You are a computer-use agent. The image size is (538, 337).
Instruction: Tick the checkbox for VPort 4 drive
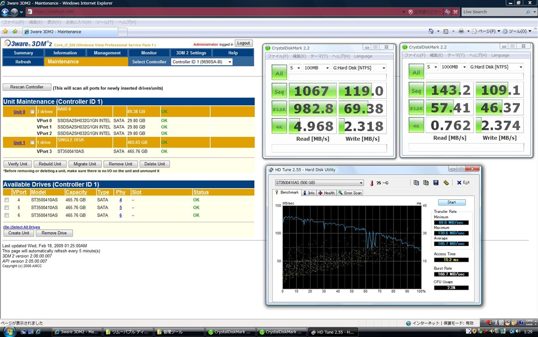tap(7, 200)
